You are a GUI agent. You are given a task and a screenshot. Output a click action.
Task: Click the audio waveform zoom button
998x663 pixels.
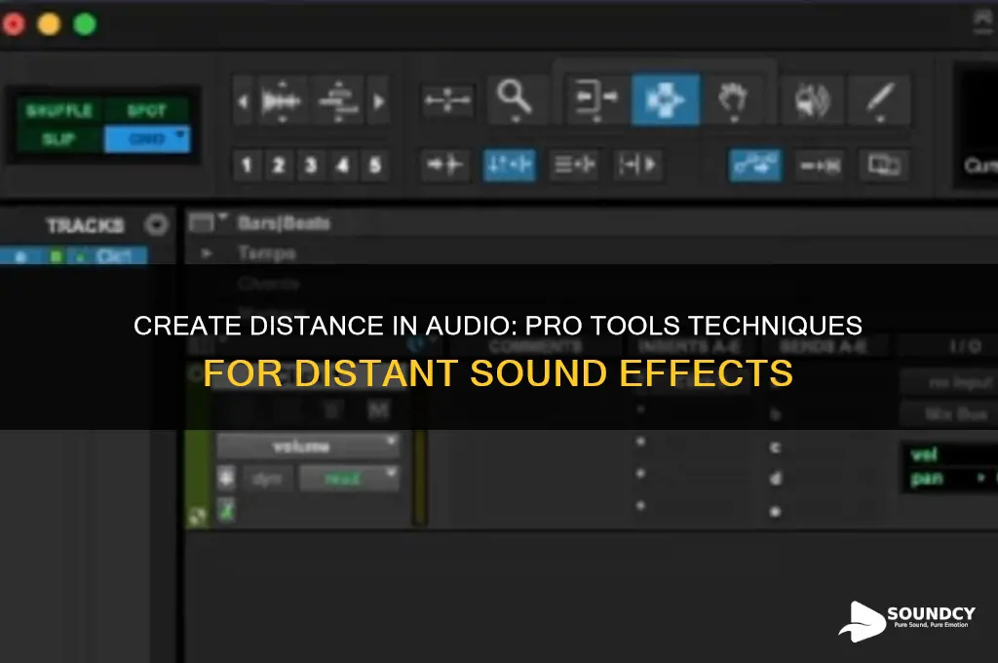tap(281, 100)
